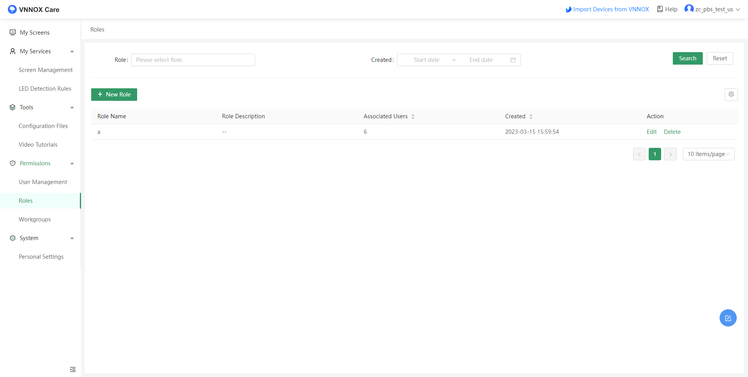Sort the table by the Associated Users column
Image resolution: width=748 pixels, height=377 pixels.
tap(413, 116)
